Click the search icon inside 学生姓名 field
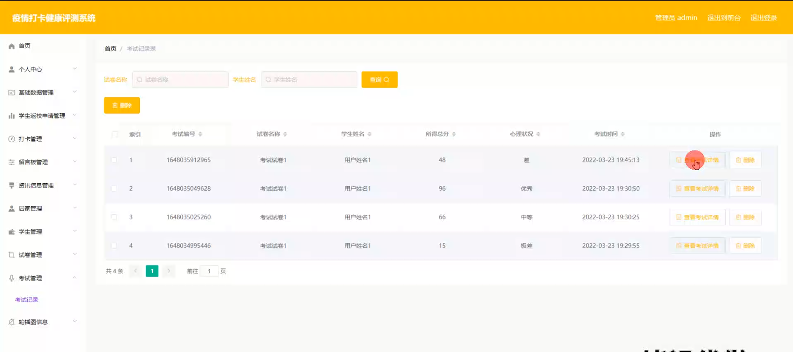 pyautogui.click(x=268, y=80)
